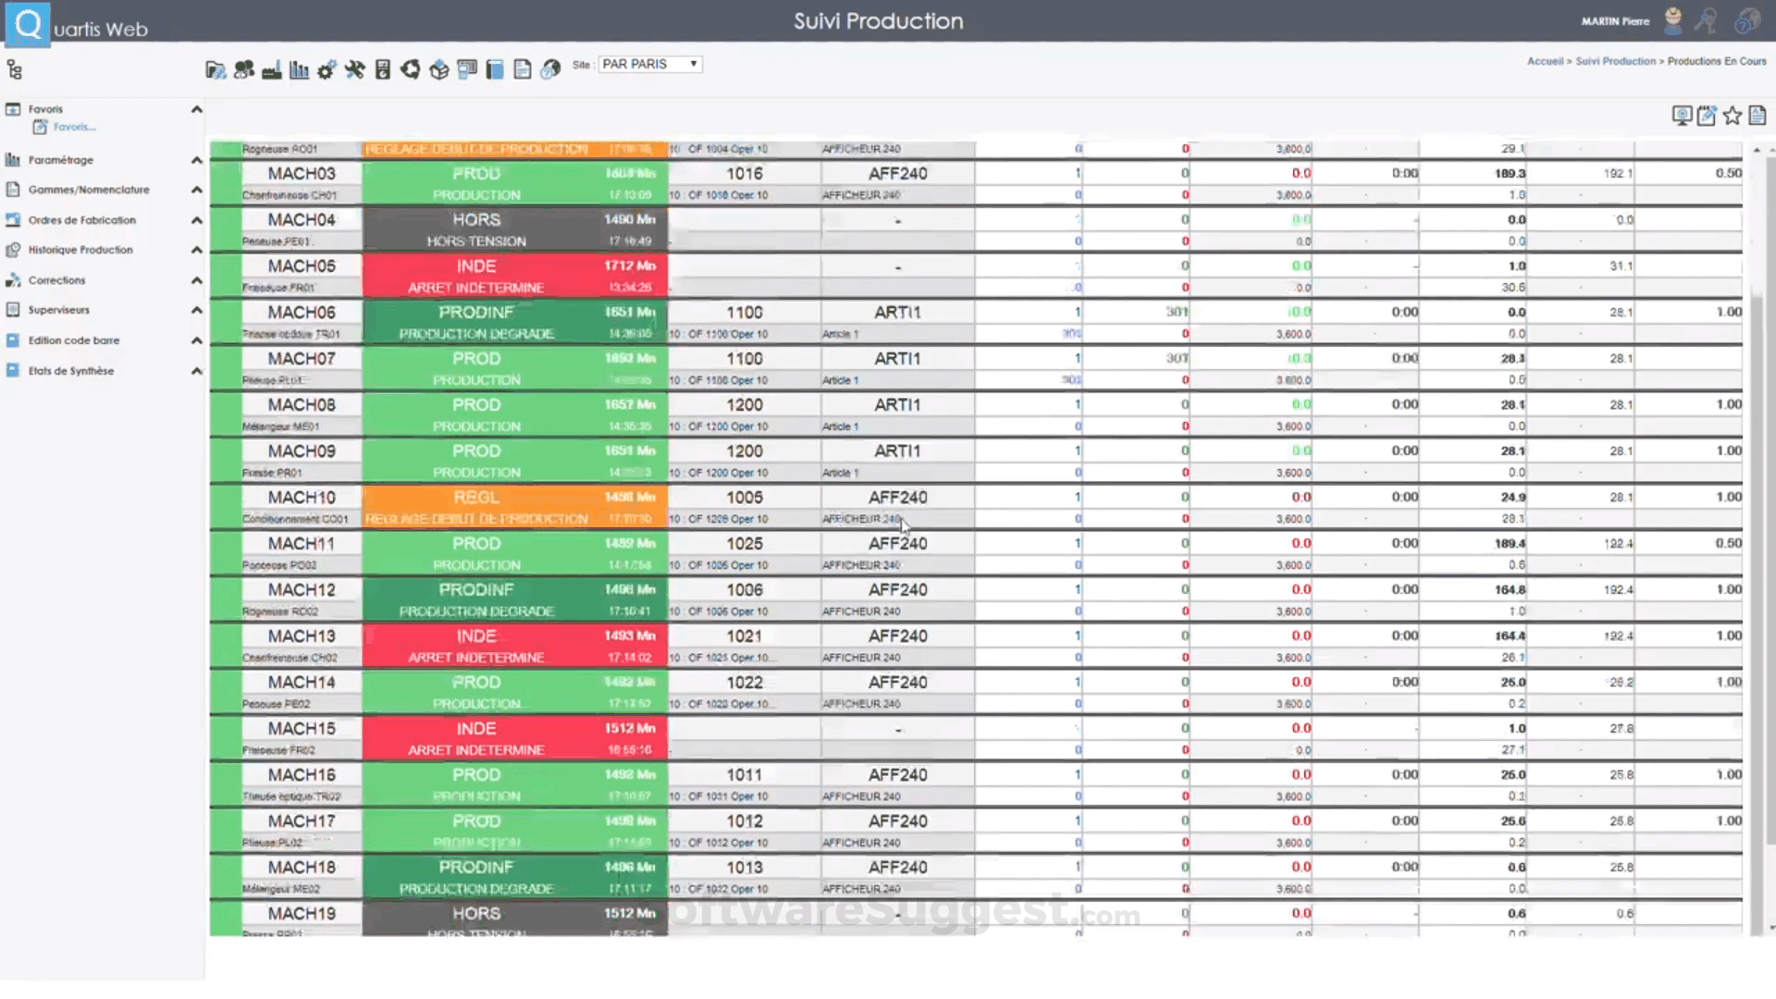1776x999 pixels.
Task: Open the bar chart statistics tool
Action: click(x=298, y=68)
